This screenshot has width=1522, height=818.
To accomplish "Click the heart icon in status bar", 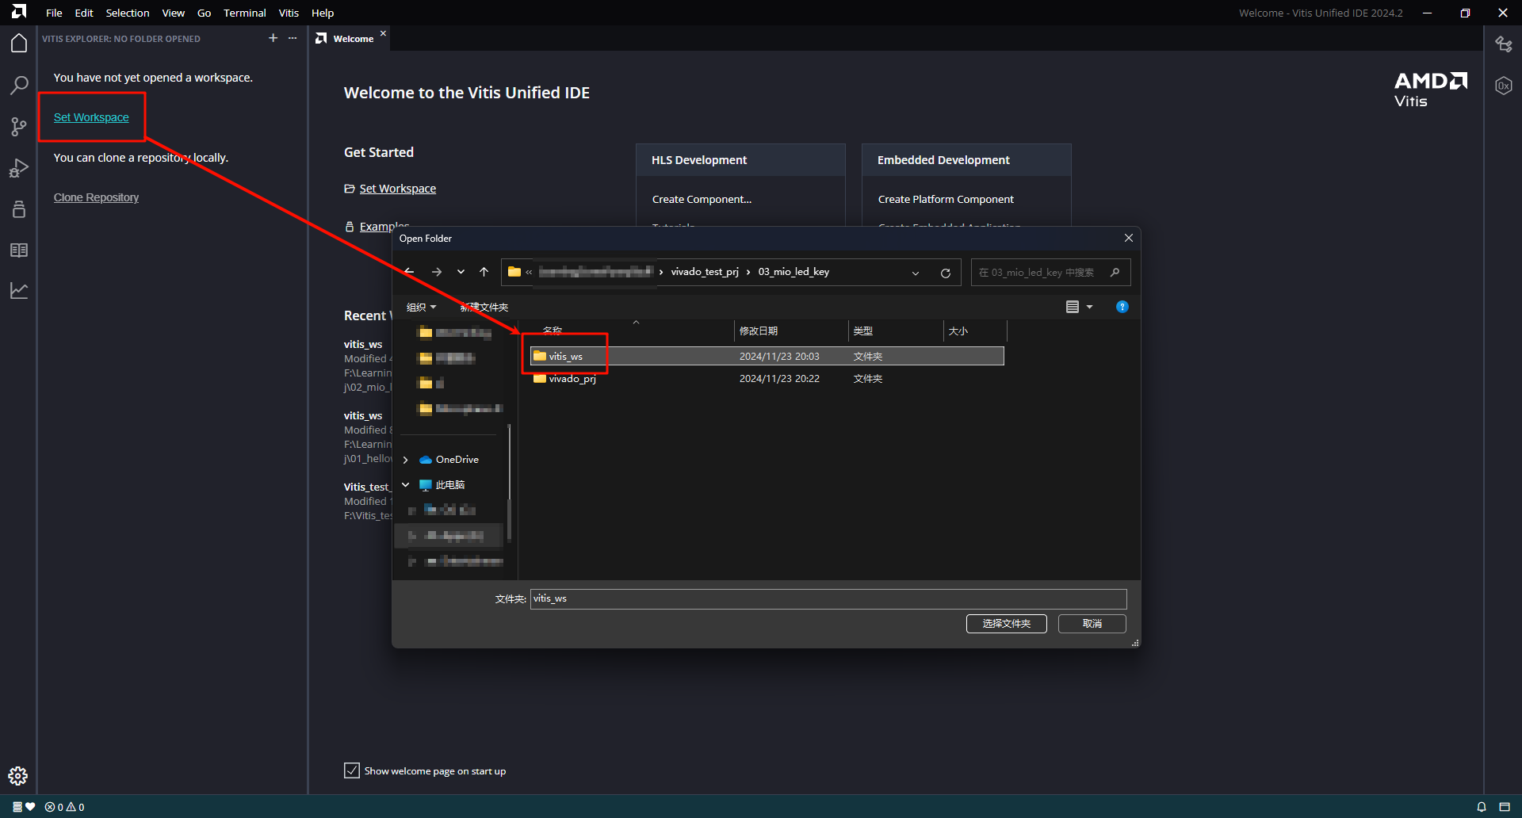I will 30,807.
